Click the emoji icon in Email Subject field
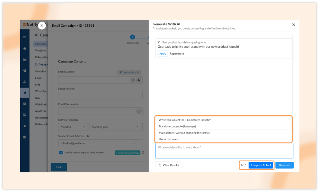This screenshot has width=319, height=192. point(133,80)
